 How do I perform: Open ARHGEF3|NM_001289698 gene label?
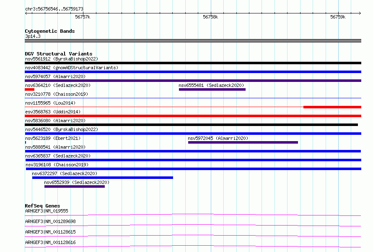pyautogui.click(x=50, y=221)
